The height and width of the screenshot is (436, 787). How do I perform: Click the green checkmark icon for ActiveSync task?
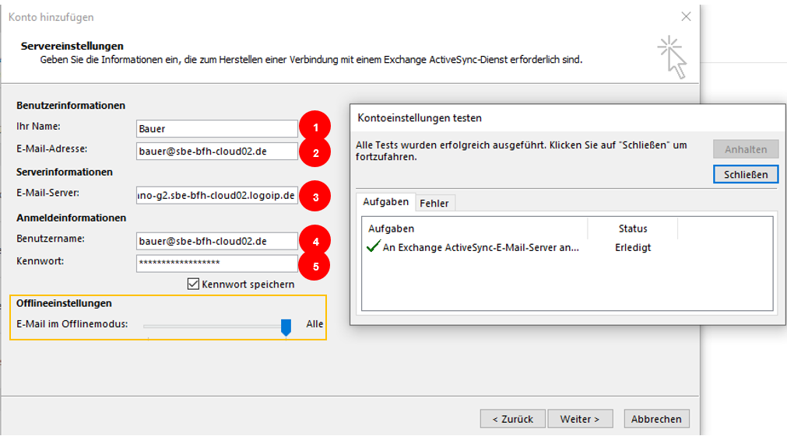373,246
